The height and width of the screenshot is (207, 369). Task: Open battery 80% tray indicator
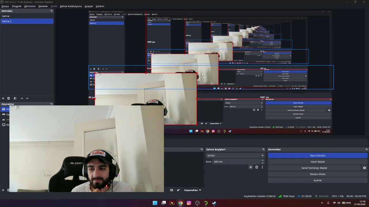point(346,203)
